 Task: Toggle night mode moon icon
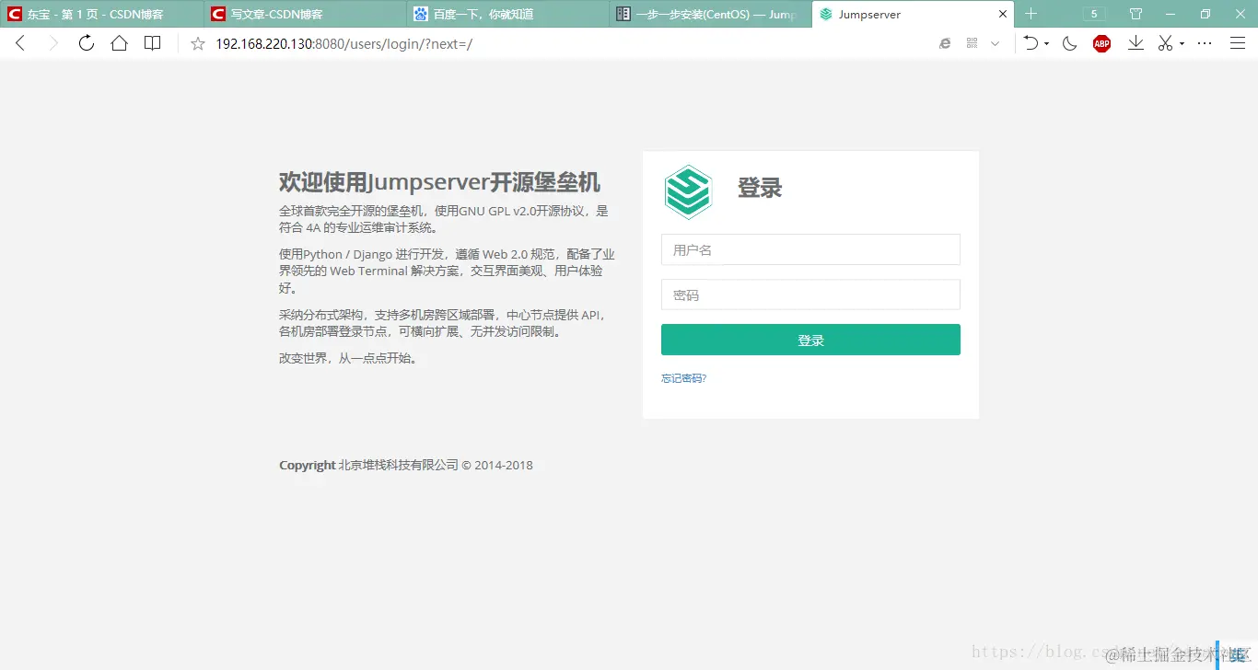(x=1069, y=43)
